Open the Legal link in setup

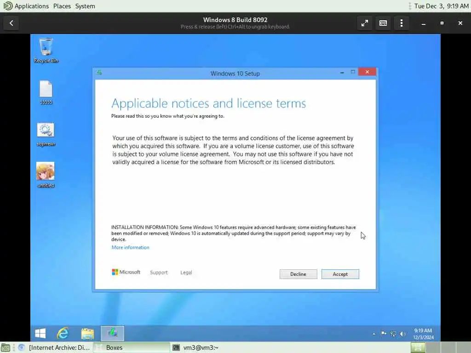tap(186, 273)
